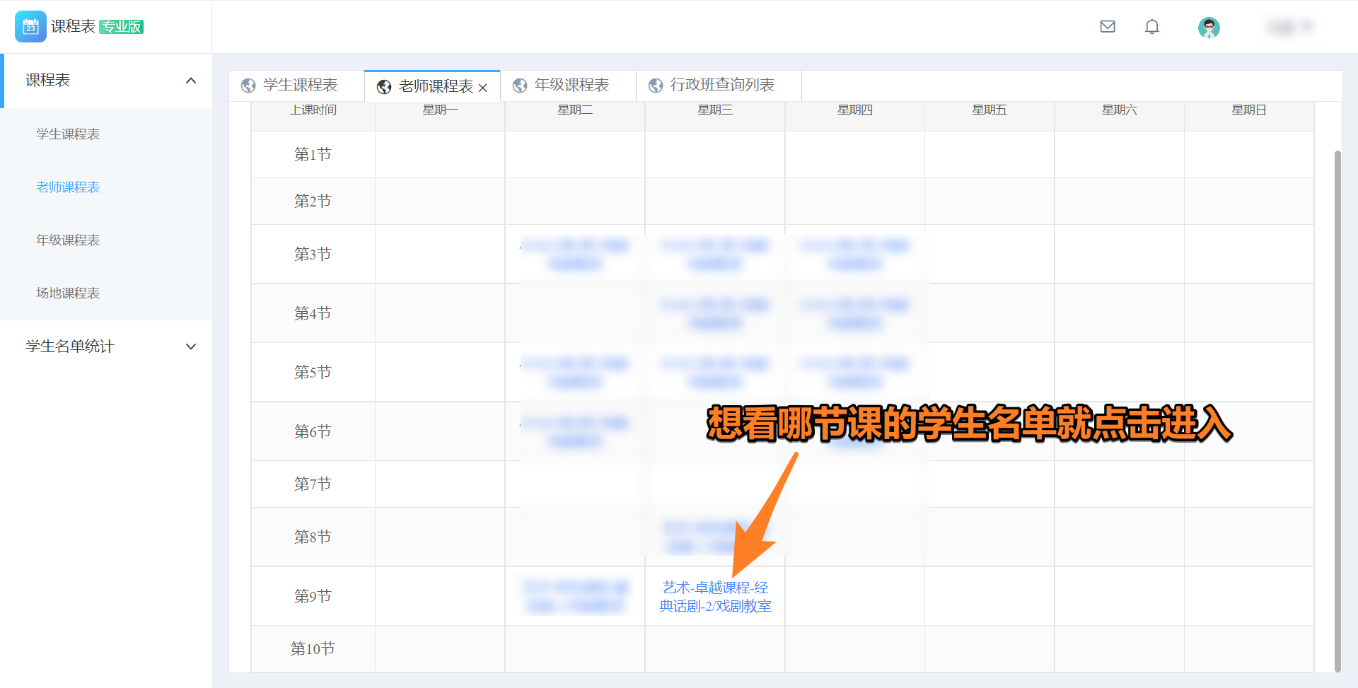The width and height of the screenshot is (1358, 688).
Task: Open the blurred 星期二 第6节 course
Action: (x=575, y=432)
